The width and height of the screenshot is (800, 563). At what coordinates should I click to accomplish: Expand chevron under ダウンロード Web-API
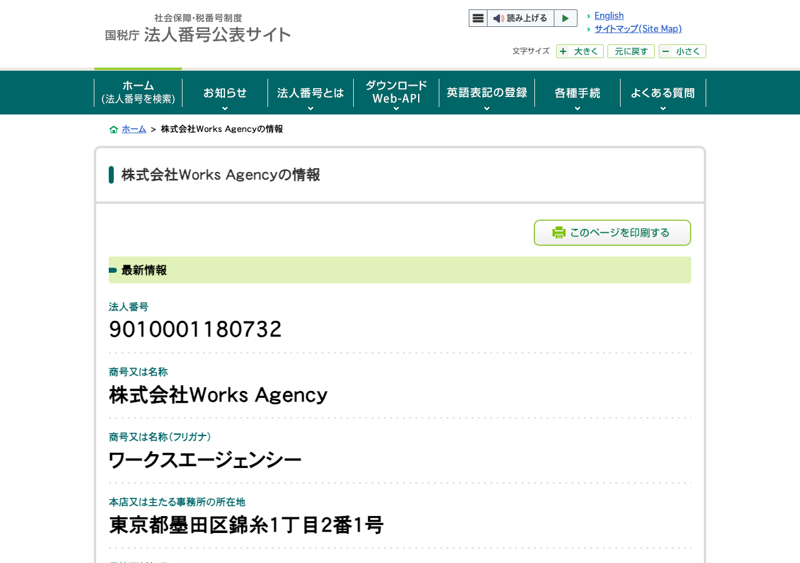coord(396,109)
